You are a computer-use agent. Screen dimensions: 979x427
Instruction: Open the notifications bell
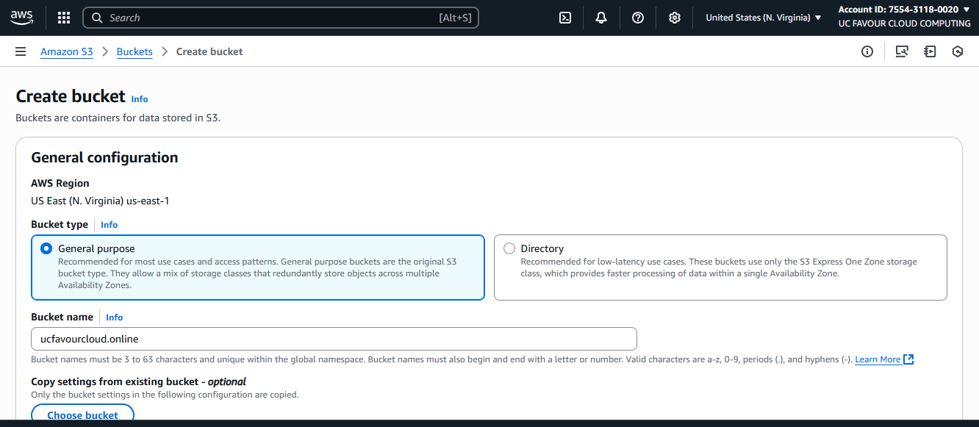[601, 18]
